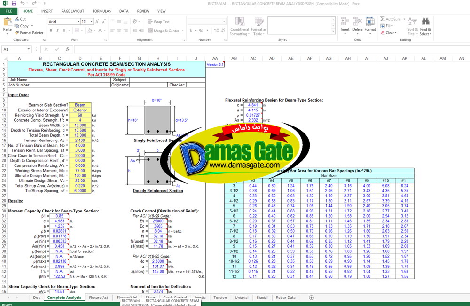Open the number format dropdown
Viewport: 470px width, 306px height.
pos(224,22)
